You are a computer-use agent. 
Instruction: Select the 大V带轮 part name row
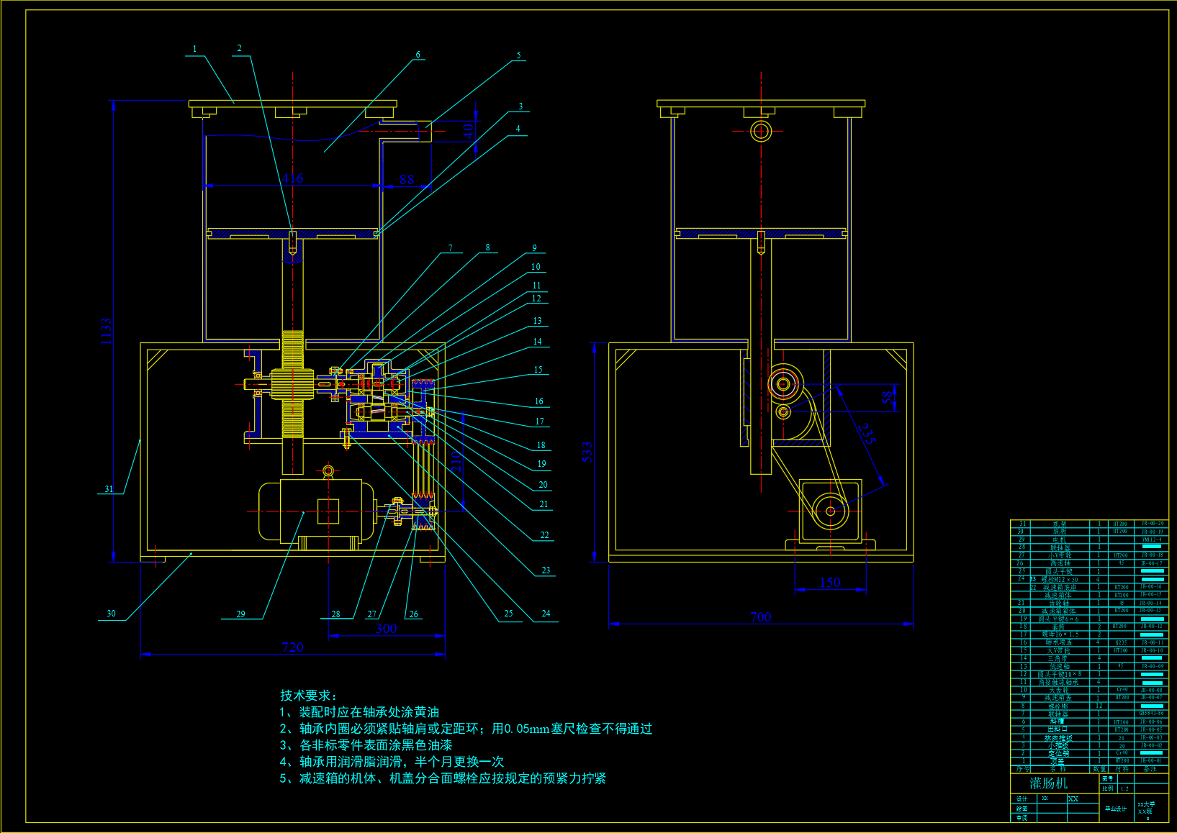pos(1059,650)
